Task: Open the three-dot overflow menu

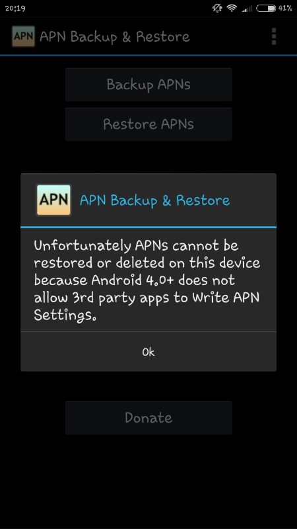Action: click(x=274, y=36)
